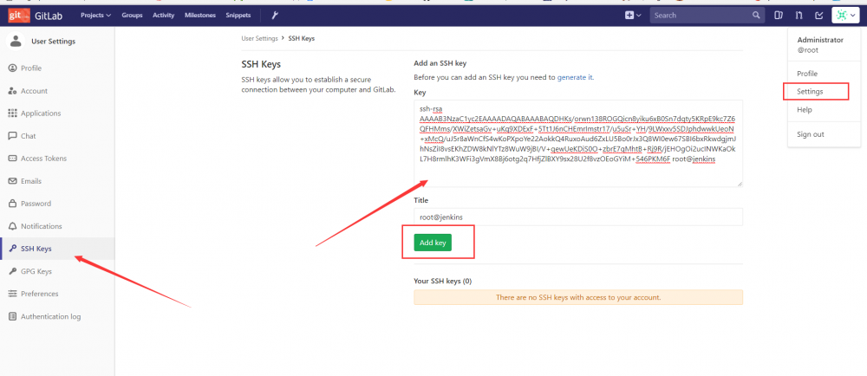Viewport: 867px width, 376px height.
Task: Toggle the user avatar dropdown menu
Action: point(845,15)
